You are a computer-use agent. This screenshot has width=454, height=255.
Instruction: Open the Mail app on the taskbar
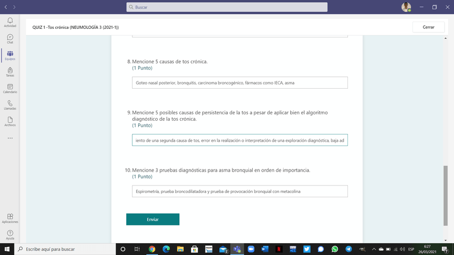tap(223, 249)
